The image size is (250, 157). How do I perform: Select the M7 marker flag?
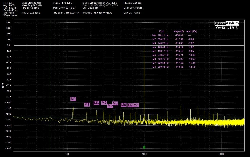[130, 105]
